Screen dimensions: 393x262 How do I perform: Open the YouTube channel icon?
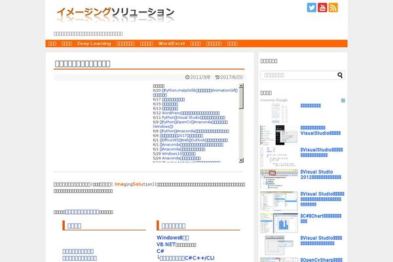(322, 7)
